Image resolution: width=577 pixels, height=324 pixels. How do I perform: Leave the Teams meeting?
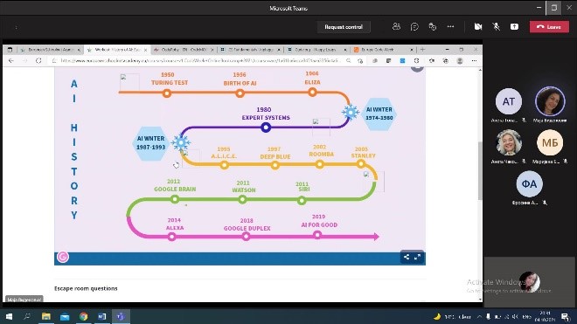(549, 27)
